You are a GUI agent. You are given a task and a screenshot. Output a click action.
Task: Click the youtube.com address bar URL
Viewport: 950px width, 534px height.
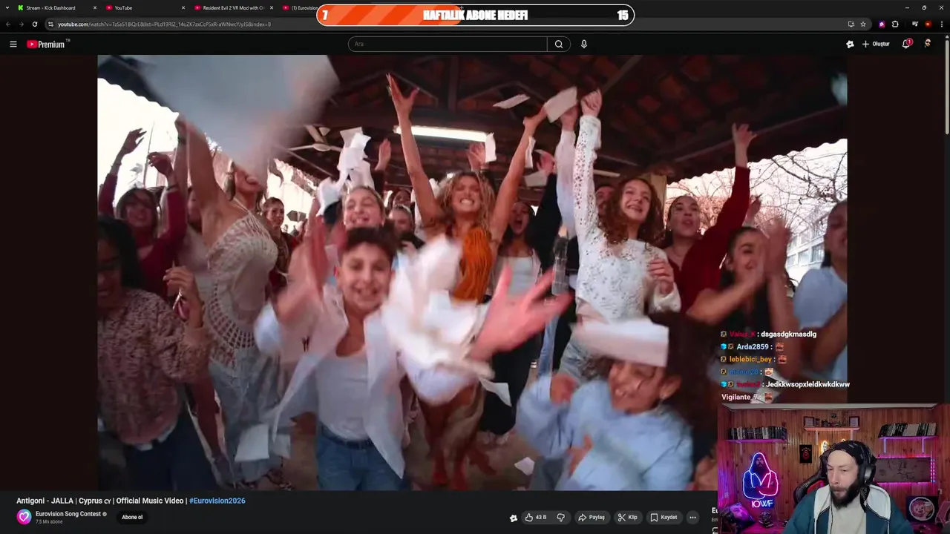click(x=164, y=24)
